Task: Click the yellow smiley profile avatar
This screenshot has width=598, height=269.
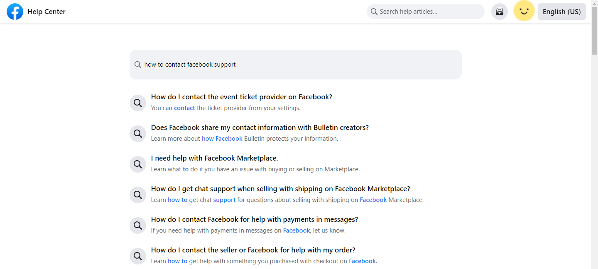Action: click(524, 11)
